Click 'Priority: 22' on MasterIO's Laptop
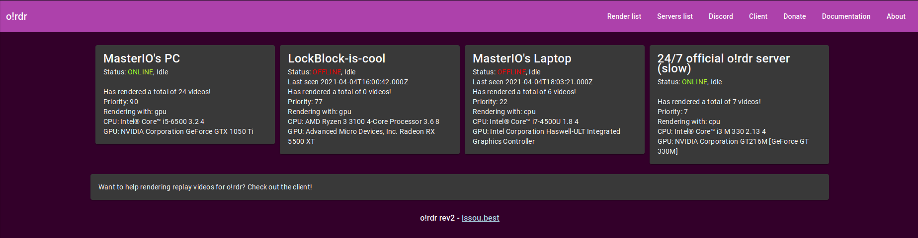Screen dimensions: 918x238 pyautogui.click(x=490, y=102)
